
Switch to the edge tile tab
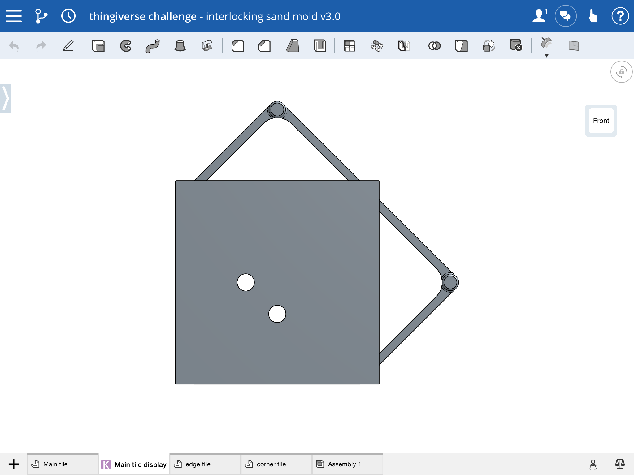click(205, 464)
